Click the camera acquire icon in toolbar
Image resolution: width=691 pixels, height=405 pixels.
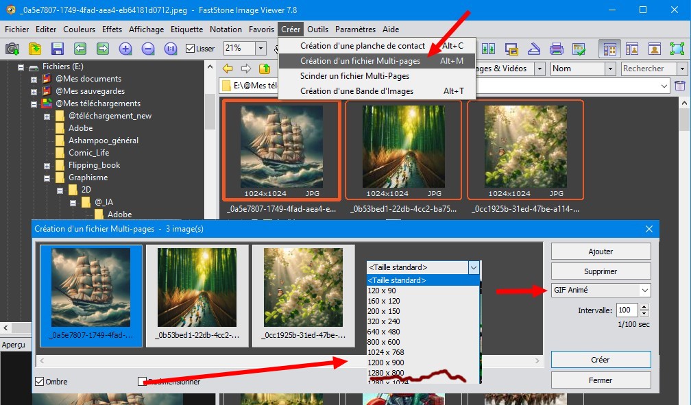pyautogui.click(x=12, y=49)
